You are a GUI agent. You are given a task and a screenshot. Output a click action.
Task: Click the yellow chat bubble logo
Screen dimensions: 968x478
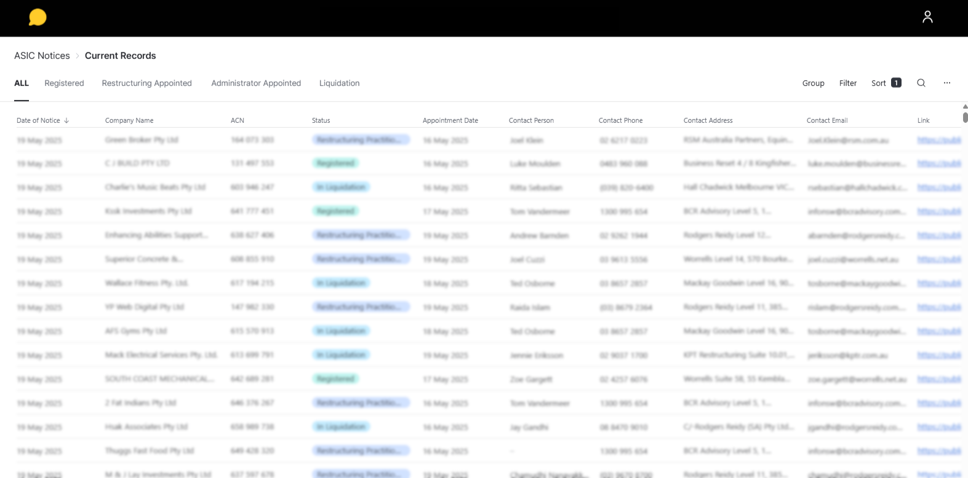tap(38, 17)
